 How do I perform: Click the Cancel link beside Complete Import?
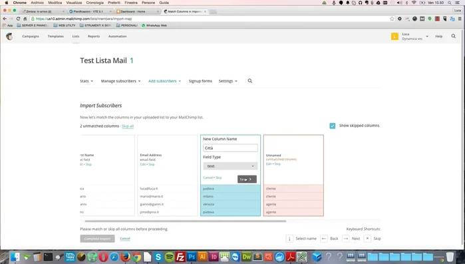tap(125, 239)
